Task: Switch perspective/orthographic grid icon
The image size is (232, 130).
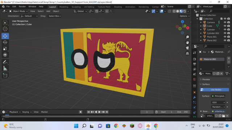Action: click(187, 53)
